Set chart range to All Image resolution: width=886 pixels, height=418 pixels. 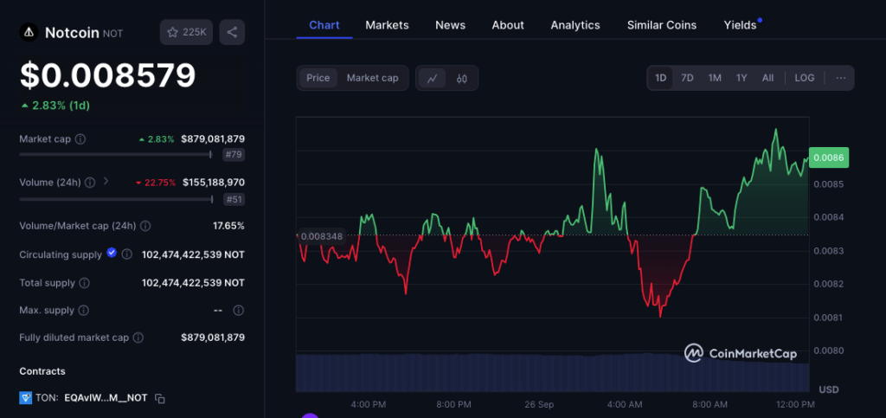coord(767,78)
